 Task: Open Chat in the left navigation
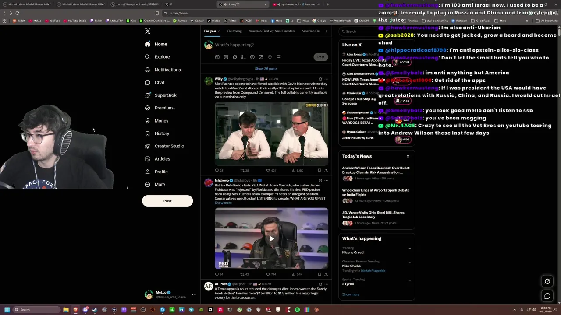point(154,82)
